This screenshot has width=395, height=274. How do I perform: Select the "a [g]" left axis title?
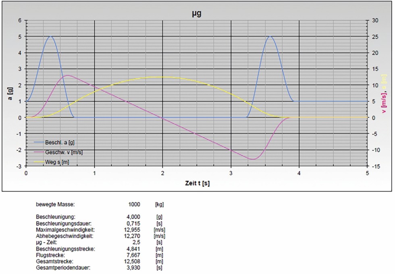[x=8, y=93]
